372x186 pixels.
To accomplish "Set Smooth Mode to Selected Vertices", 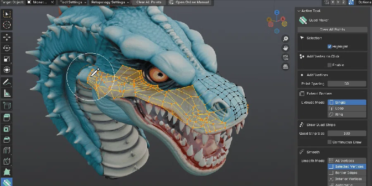I will [x=347, y=167].
